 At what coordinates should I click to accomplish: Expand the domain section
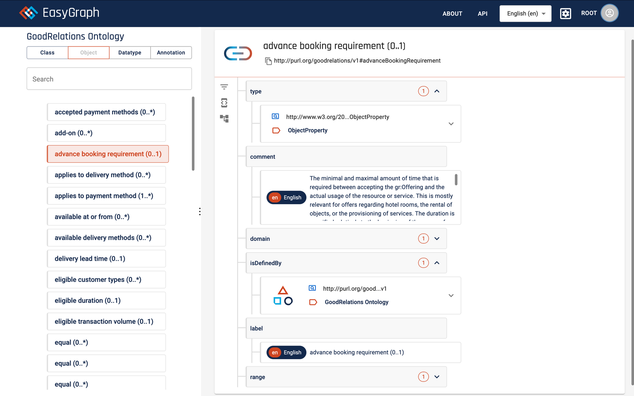tap(437, 239)
